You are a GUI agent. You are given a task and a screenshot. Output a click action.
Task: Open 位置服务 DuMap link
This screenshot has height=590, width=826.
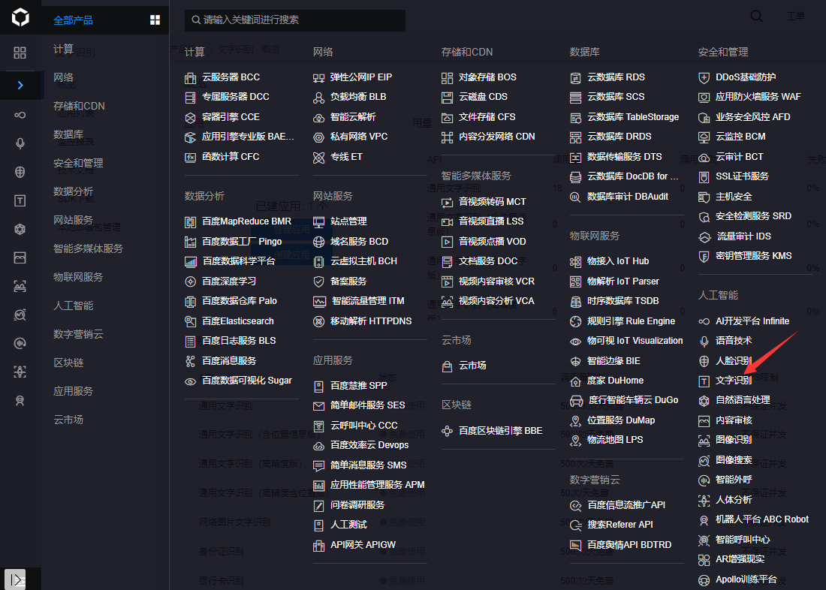click(621, 420)
